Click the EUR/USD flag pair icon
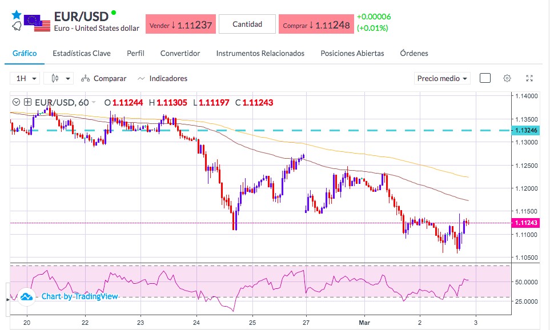Screen dimensions: 550x330 [37, 23]
